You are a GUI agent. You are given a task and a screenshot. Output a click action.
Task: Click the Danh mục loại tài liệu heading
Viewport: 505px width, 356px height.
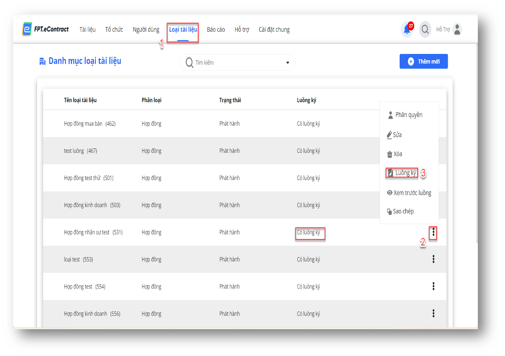tap(85, 61)
